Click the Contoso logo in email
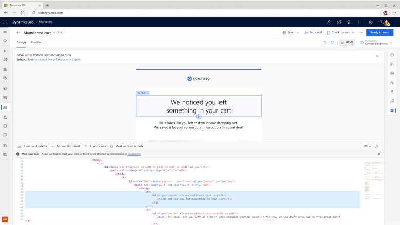 [x=199, y=79]
